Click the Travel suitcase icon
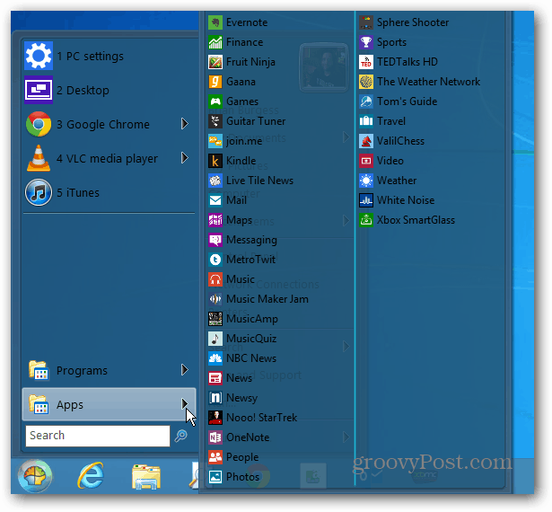The image size is (552, 512). (x=366, y=121)
